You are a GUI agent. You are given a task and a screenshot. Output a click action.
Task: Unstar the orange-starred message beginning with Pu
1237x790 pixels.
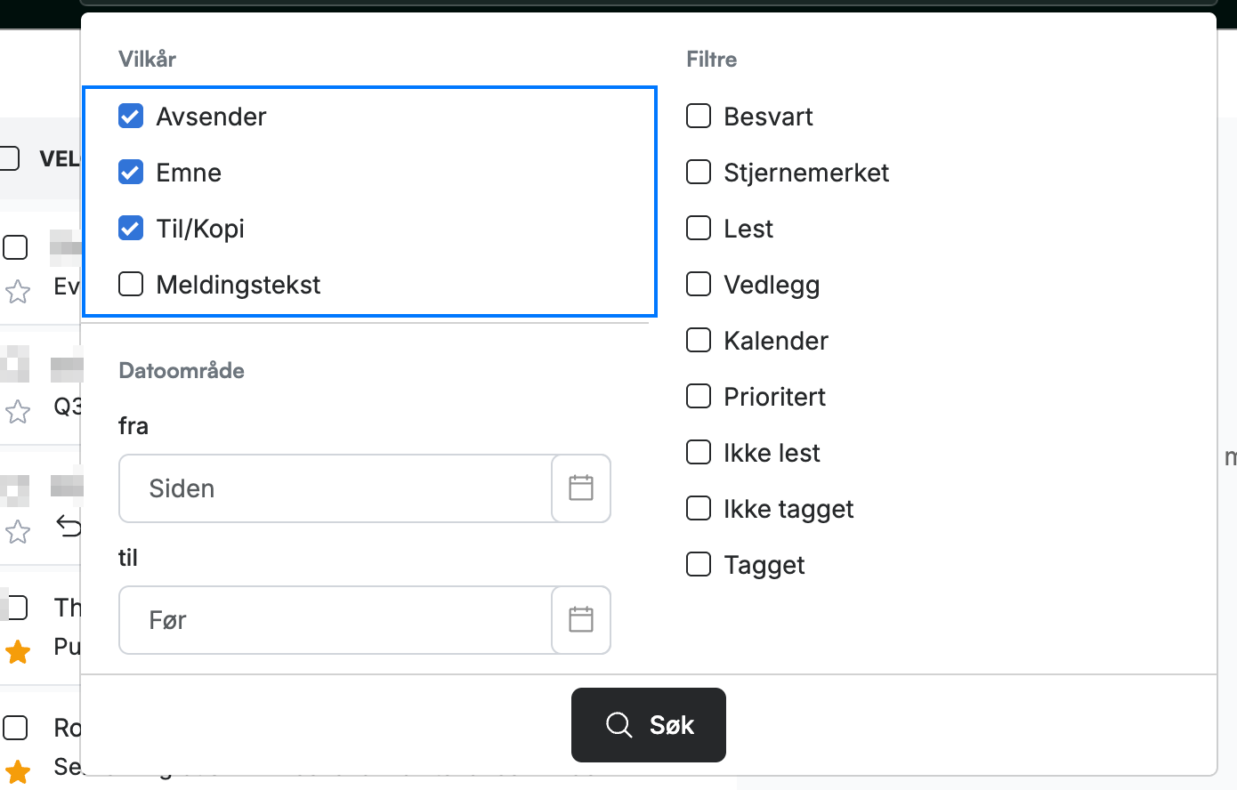coord(18,652)
